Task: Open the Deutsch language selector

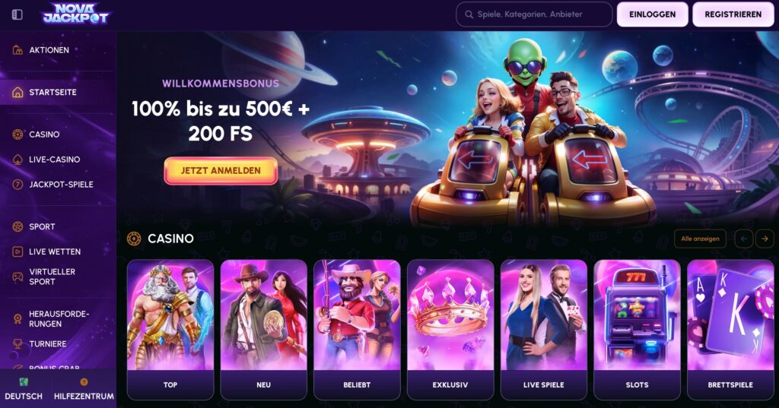Action: point(24,389)
